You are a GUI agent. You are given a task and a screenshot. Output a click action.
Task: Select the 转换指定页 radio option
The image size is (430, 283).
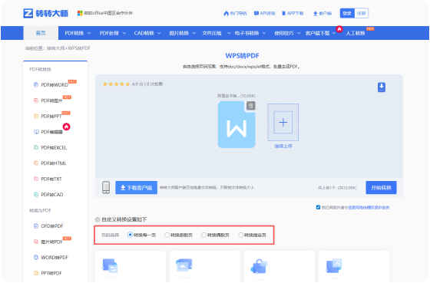pos(240,235)
